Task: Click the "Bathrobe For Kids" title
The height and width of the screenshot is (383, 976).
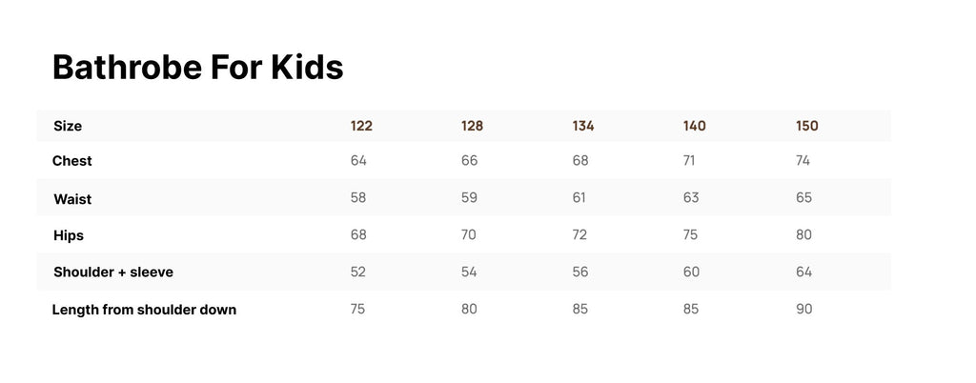Action: [x=197, y=68]
